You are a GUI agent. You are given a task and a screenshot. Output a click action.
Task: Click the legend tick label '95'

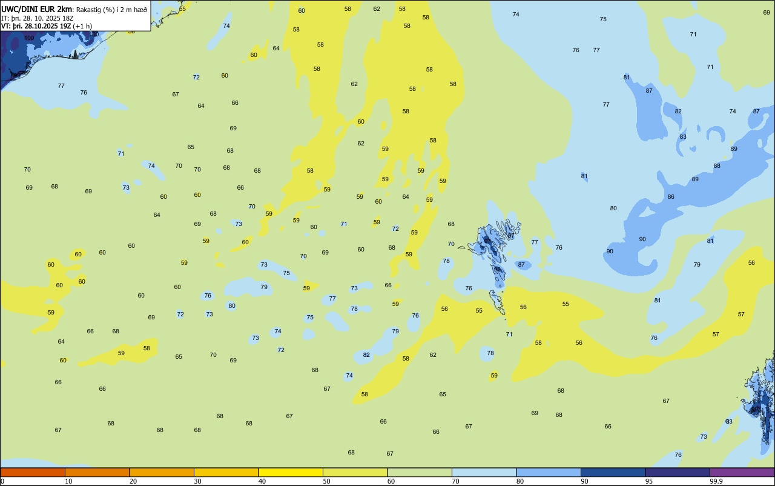click(x=649, y=481)
